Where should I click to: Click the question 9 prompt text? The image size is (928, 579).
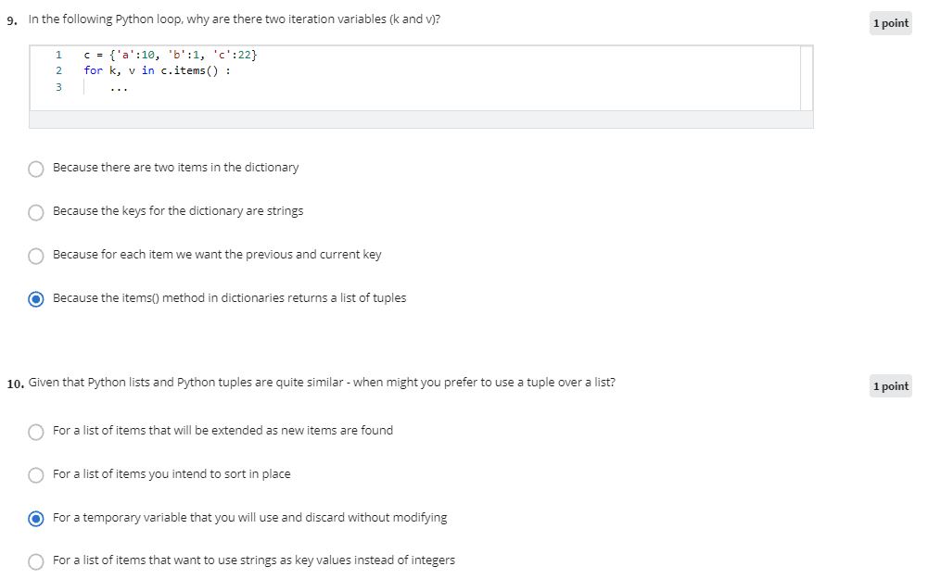[235, 19]
